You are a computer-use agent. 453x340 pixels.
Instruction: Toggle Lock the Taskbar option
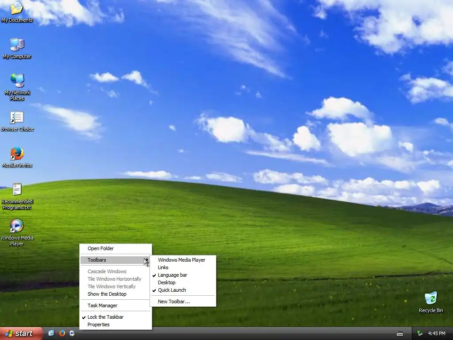tap(115, 317)
